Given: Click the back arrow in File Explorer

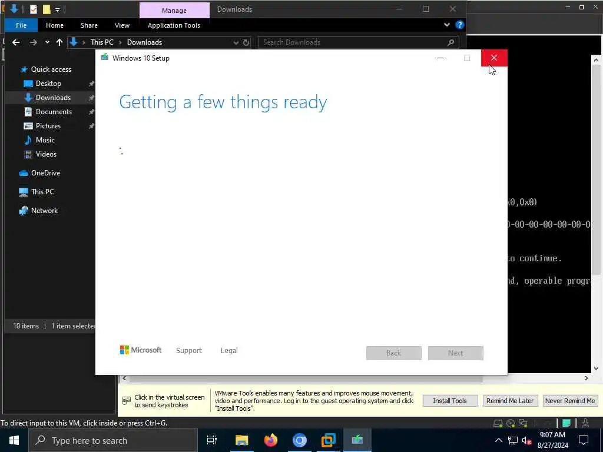Looking at the screenshot, I should click(x=16, y=42).
